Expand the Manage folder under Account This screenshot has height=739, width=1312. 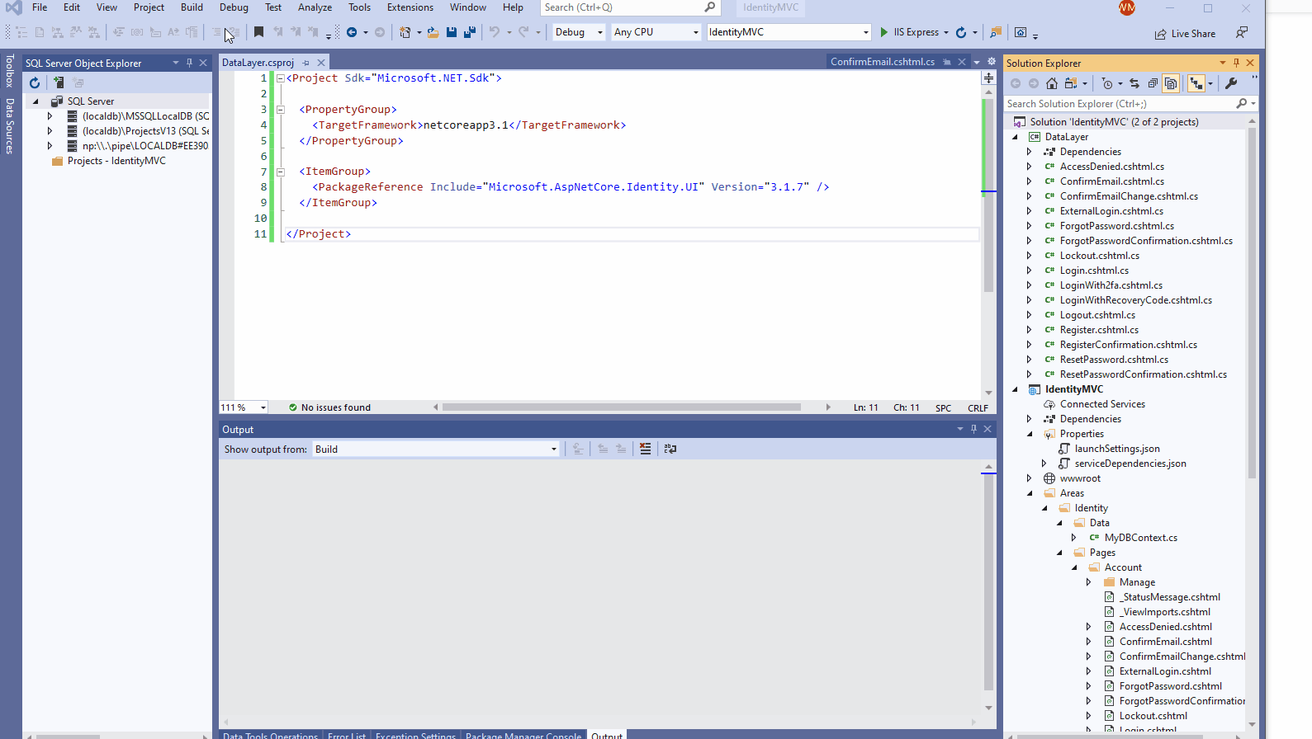(x=1088, y=582)
